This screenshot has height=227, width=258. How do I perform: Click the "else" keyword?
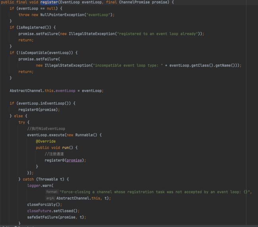coord(18,116)
